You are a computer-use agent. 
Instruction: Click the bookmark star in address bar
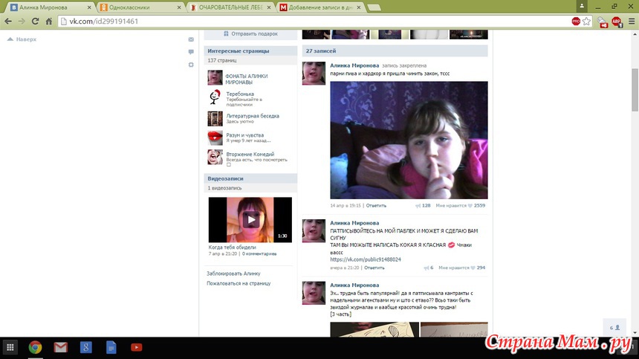588,22
